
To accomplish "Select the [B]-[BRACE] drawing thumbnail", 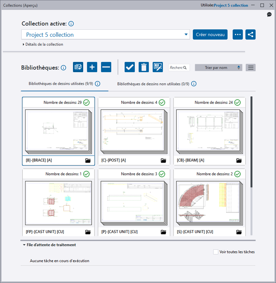I will pyautogui.click(x=58, y=132).
